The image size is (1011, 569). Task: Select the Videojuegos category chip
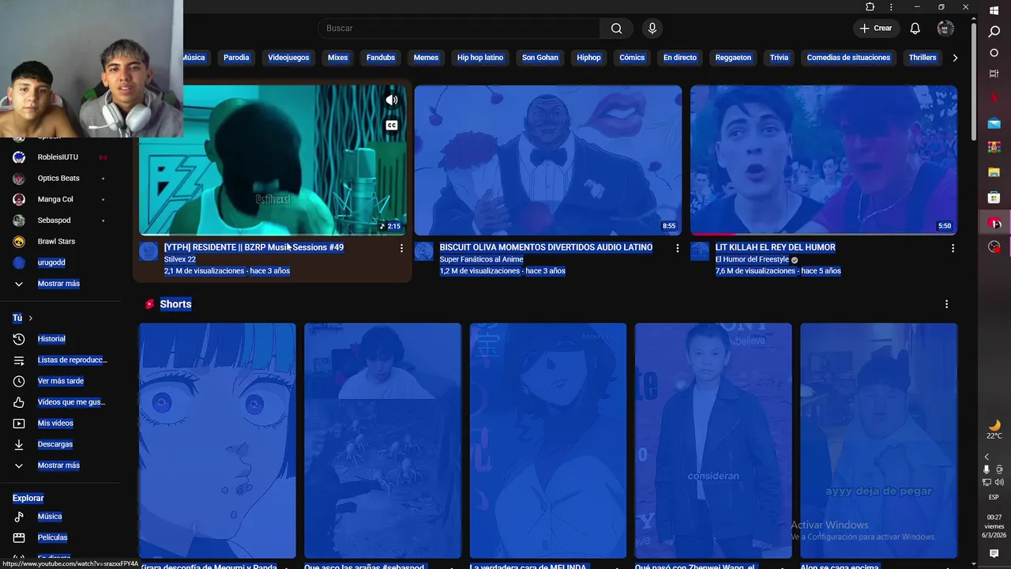pyautogui.click(x=288, y=58)
